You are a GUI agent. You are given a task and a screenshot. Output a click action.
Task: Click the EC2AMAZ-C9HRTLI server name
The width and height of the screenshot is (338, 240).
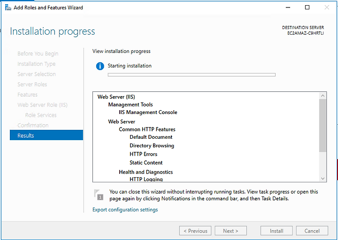click(306, 33)
